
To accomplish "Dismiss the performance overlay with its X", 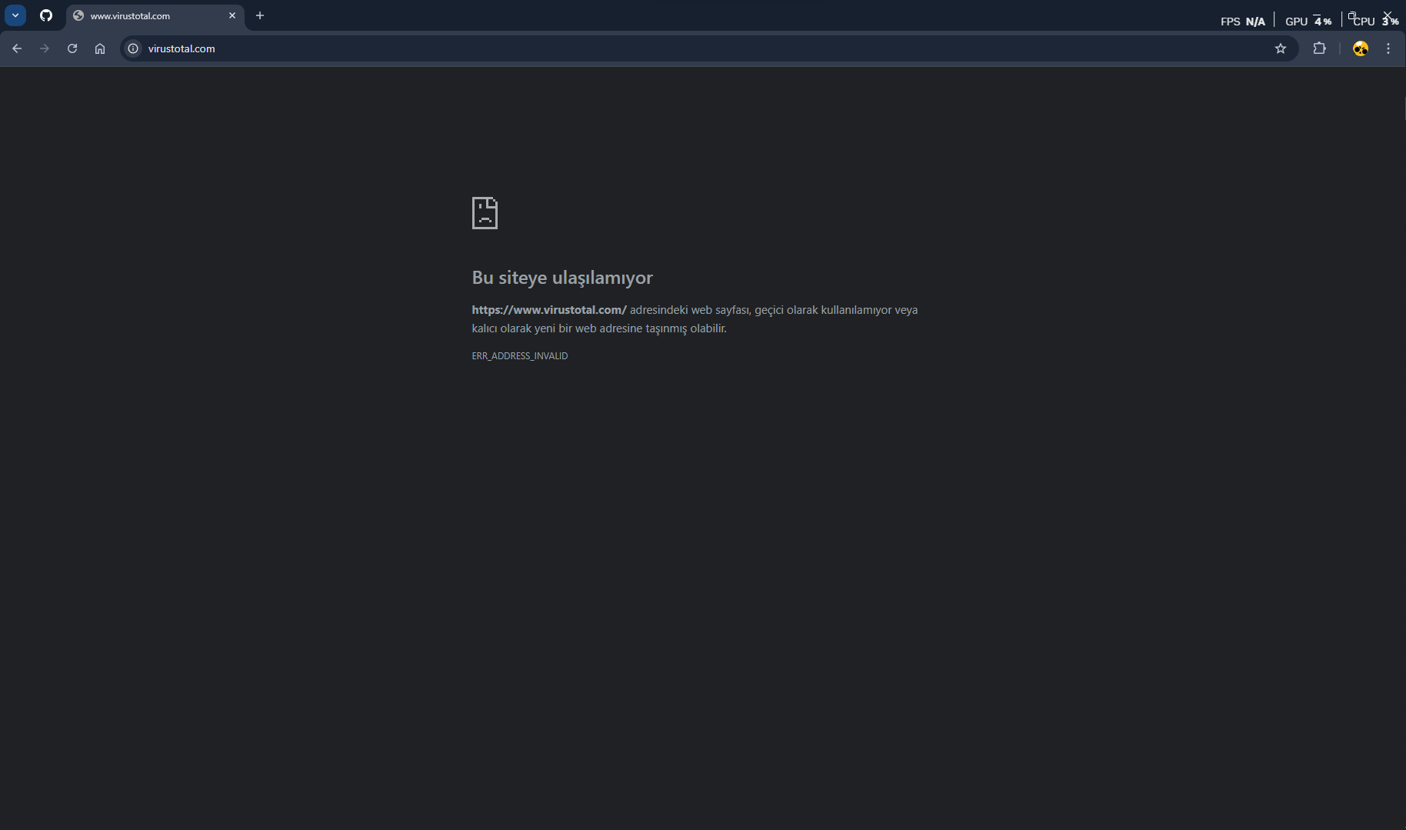I will [x=1389, y=15].
